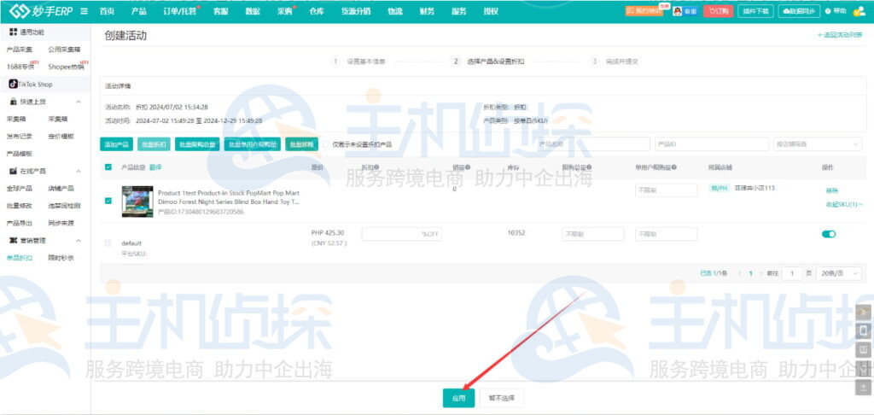Open 产品 menu in the top navigation

tap(139, 11)
